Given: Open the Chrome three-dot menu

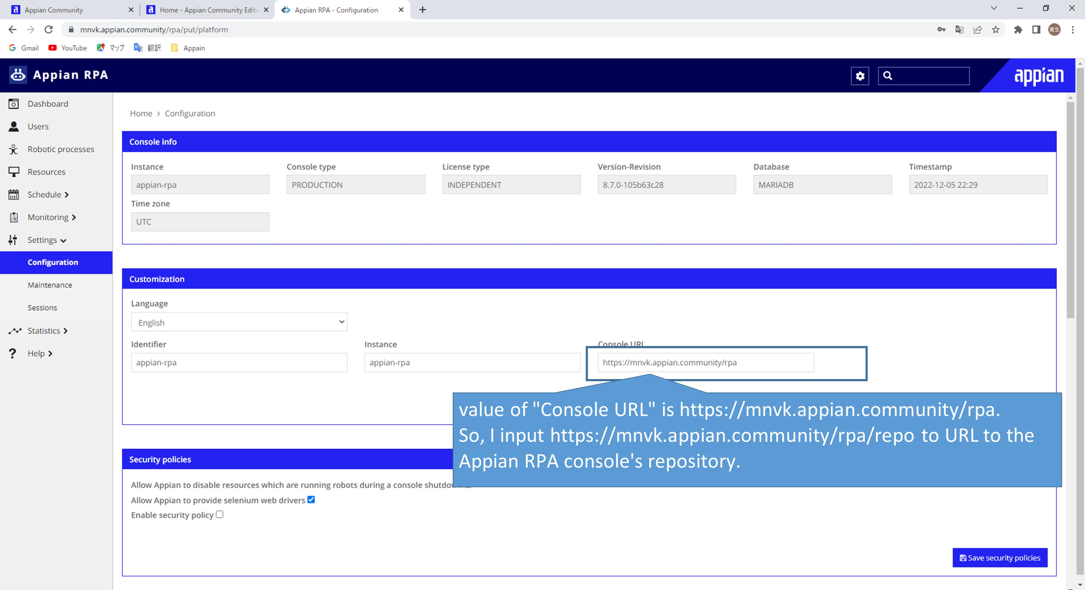Looking at the screenshot, I should pos(1073,29).
